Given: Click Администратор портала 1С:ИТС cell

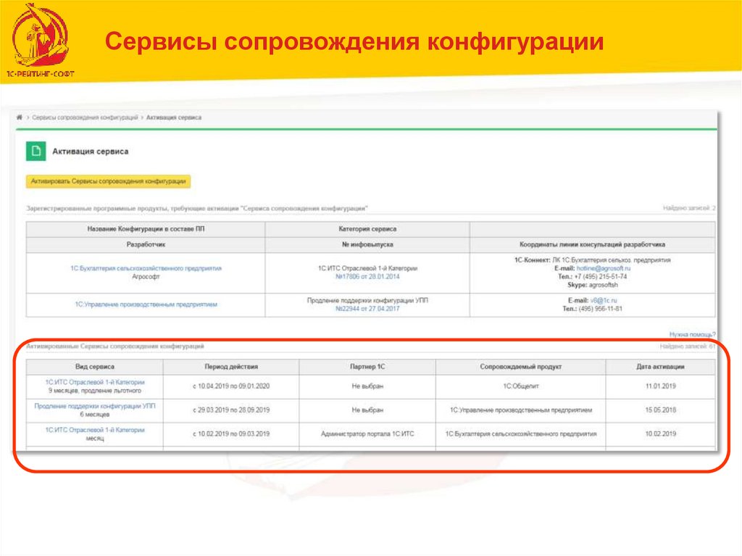Looking at the screenshot, I should [x=367, y=433].
